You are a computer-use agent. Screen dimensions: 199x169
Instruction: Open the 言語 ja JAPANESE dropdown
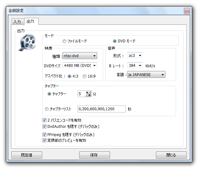[x=146, y=74]
